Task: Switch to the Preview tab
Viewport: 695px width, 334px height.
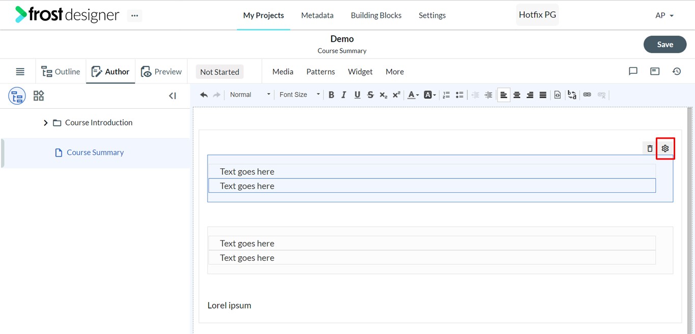Action: (x=161, y=72)
